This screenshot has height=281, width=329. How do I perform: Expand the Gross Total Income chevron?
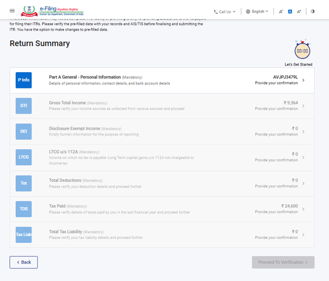[304, 106]
